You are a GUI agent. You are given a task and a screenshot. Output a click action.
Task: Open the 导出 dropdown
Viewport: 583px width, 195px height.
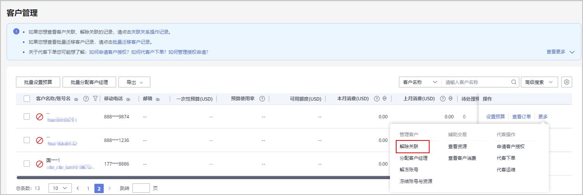pos(134,82)
